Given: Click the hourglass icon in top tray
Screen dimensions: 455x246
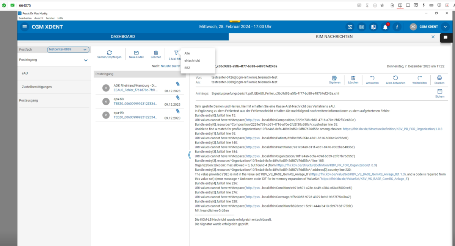Looking at the screenshot, I should 367,5.
